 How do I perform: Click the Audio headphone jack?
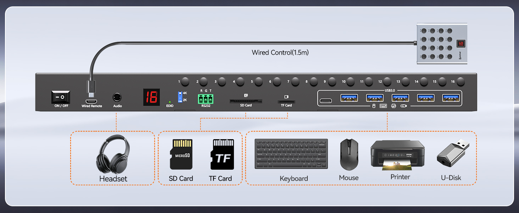[x=117, y=97]
